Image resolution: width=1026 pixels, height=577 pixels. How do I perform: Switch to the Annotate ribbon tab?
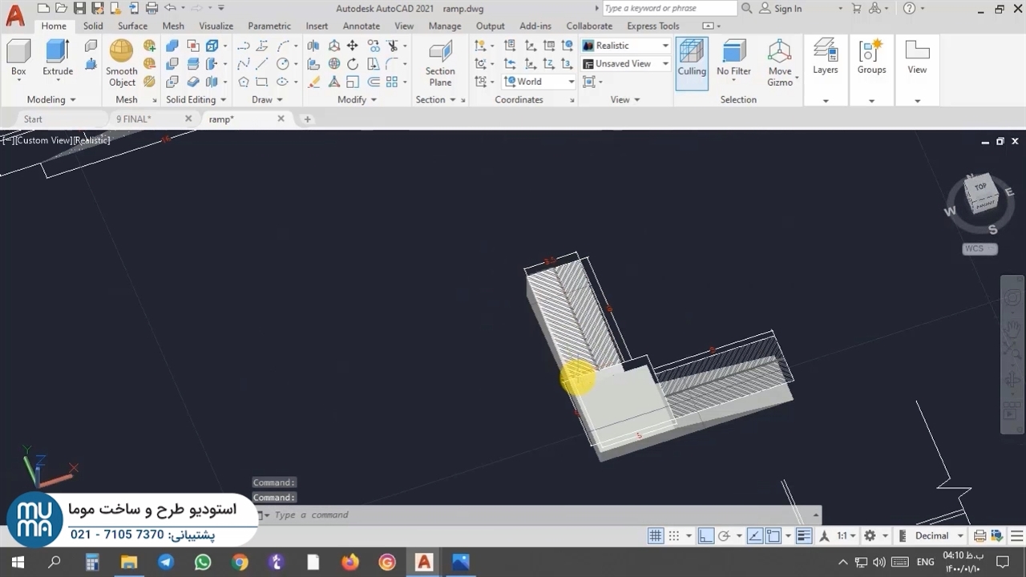(361, 26)
